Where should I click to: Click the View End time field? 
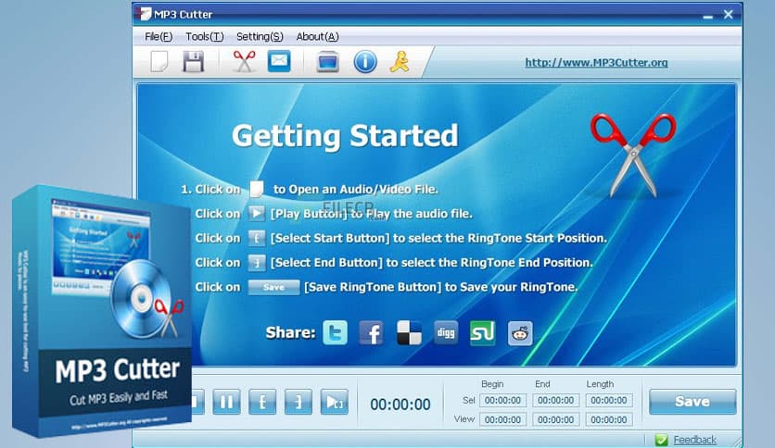(555, 419)
